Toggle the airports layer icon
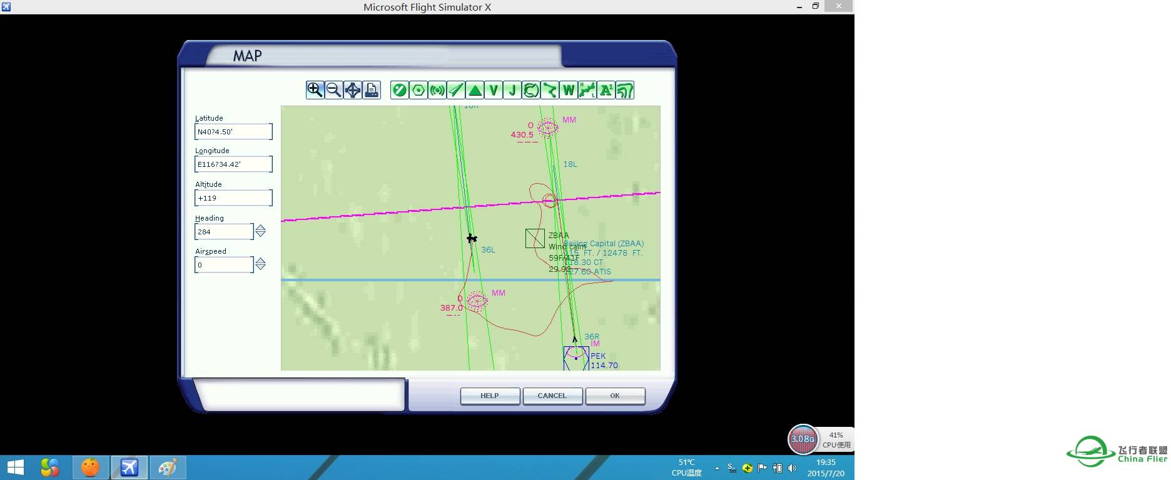The width and height of the screenshot is (1171, 480). pos(399,90)
